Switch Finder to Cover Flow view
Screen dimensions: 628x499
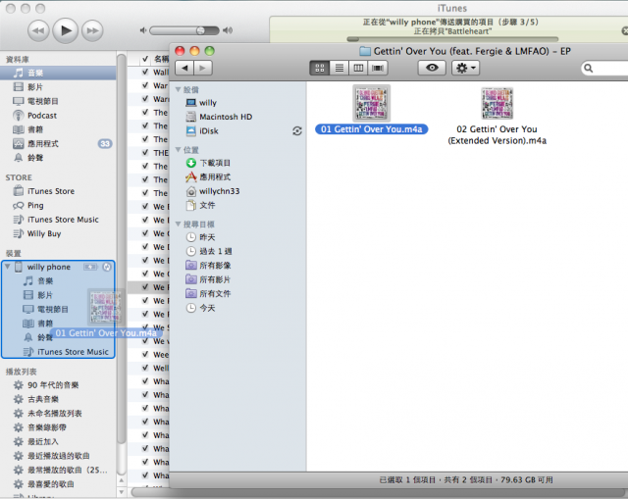click(x=377, y=68)
